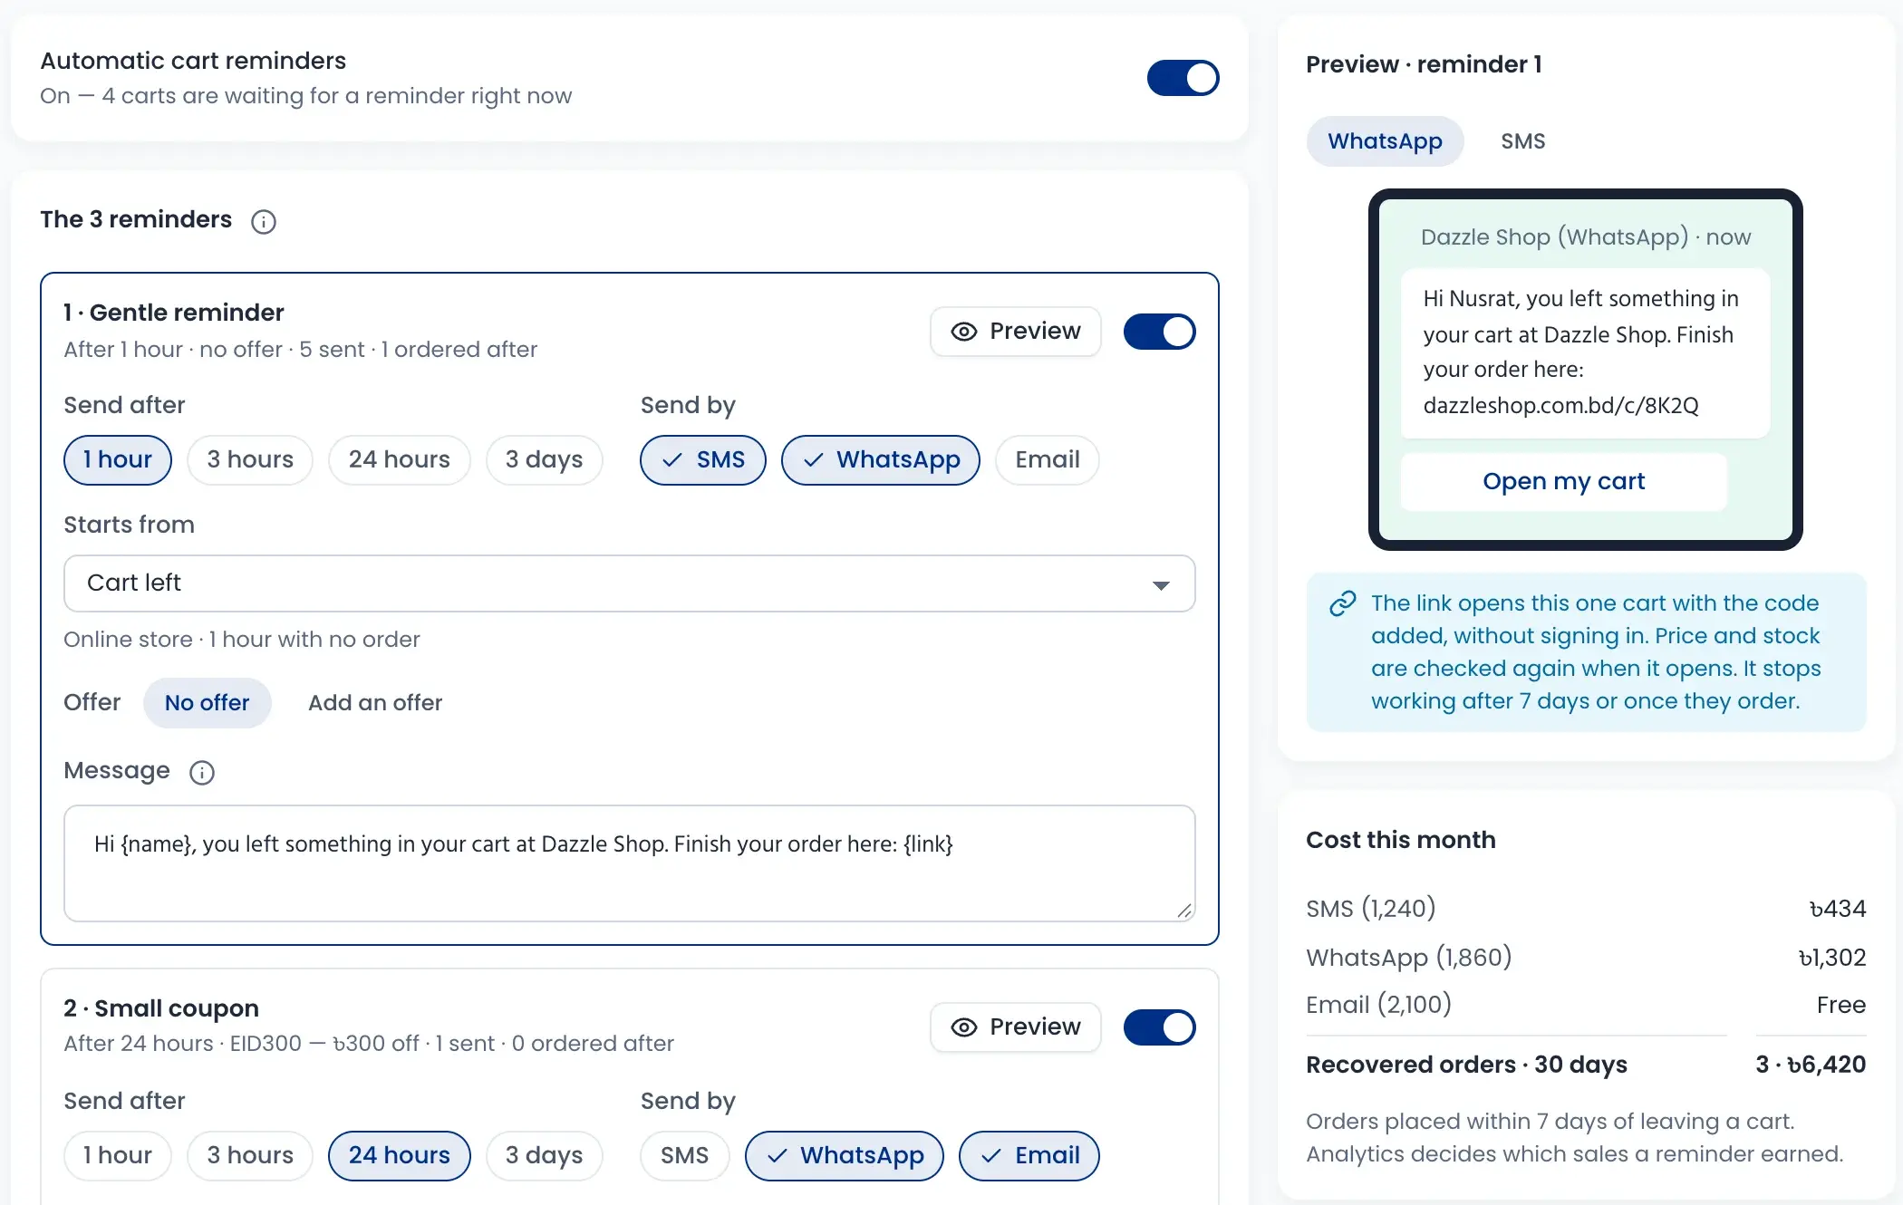The height and width of the screenshot is (1205, 1903).
Task: Preview the Small coupon reminder
Action: point(1016,1027)
